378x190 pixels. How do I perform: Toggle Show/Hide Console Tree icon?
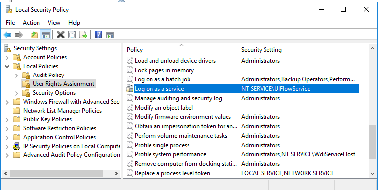click(x=45, y=35)
